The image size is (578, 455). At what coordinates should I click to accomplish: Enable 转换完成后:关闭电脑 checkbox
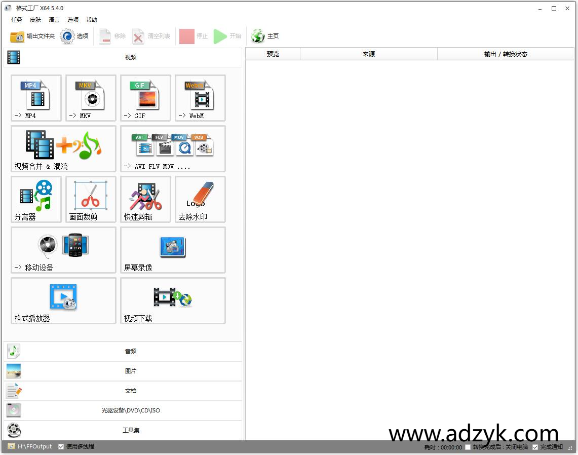468,447
